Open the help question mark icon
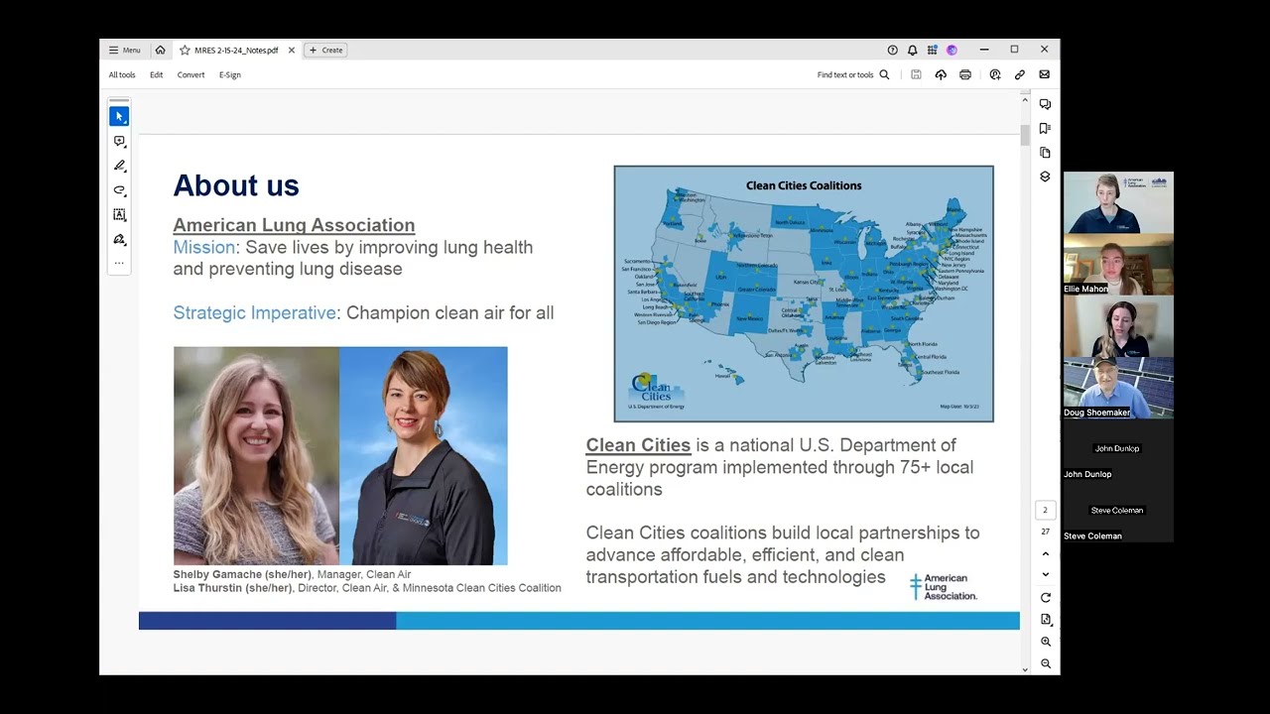 892,50
